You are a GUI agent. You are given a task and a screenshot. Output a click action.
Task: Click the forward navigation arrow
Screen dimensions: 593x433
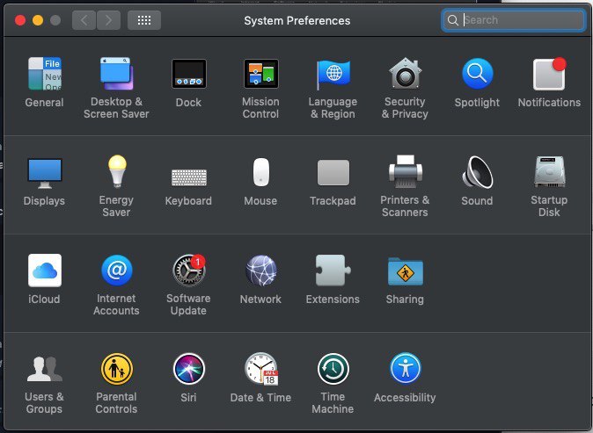108,20
